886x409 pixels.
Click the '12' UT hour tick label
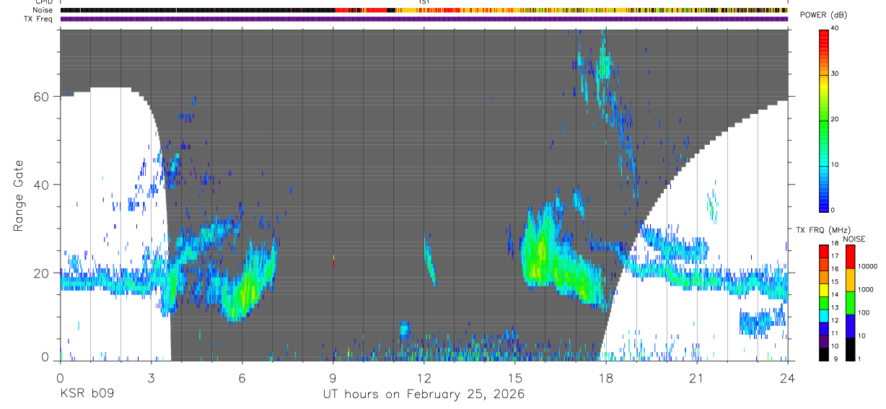(x=424, y=379)
